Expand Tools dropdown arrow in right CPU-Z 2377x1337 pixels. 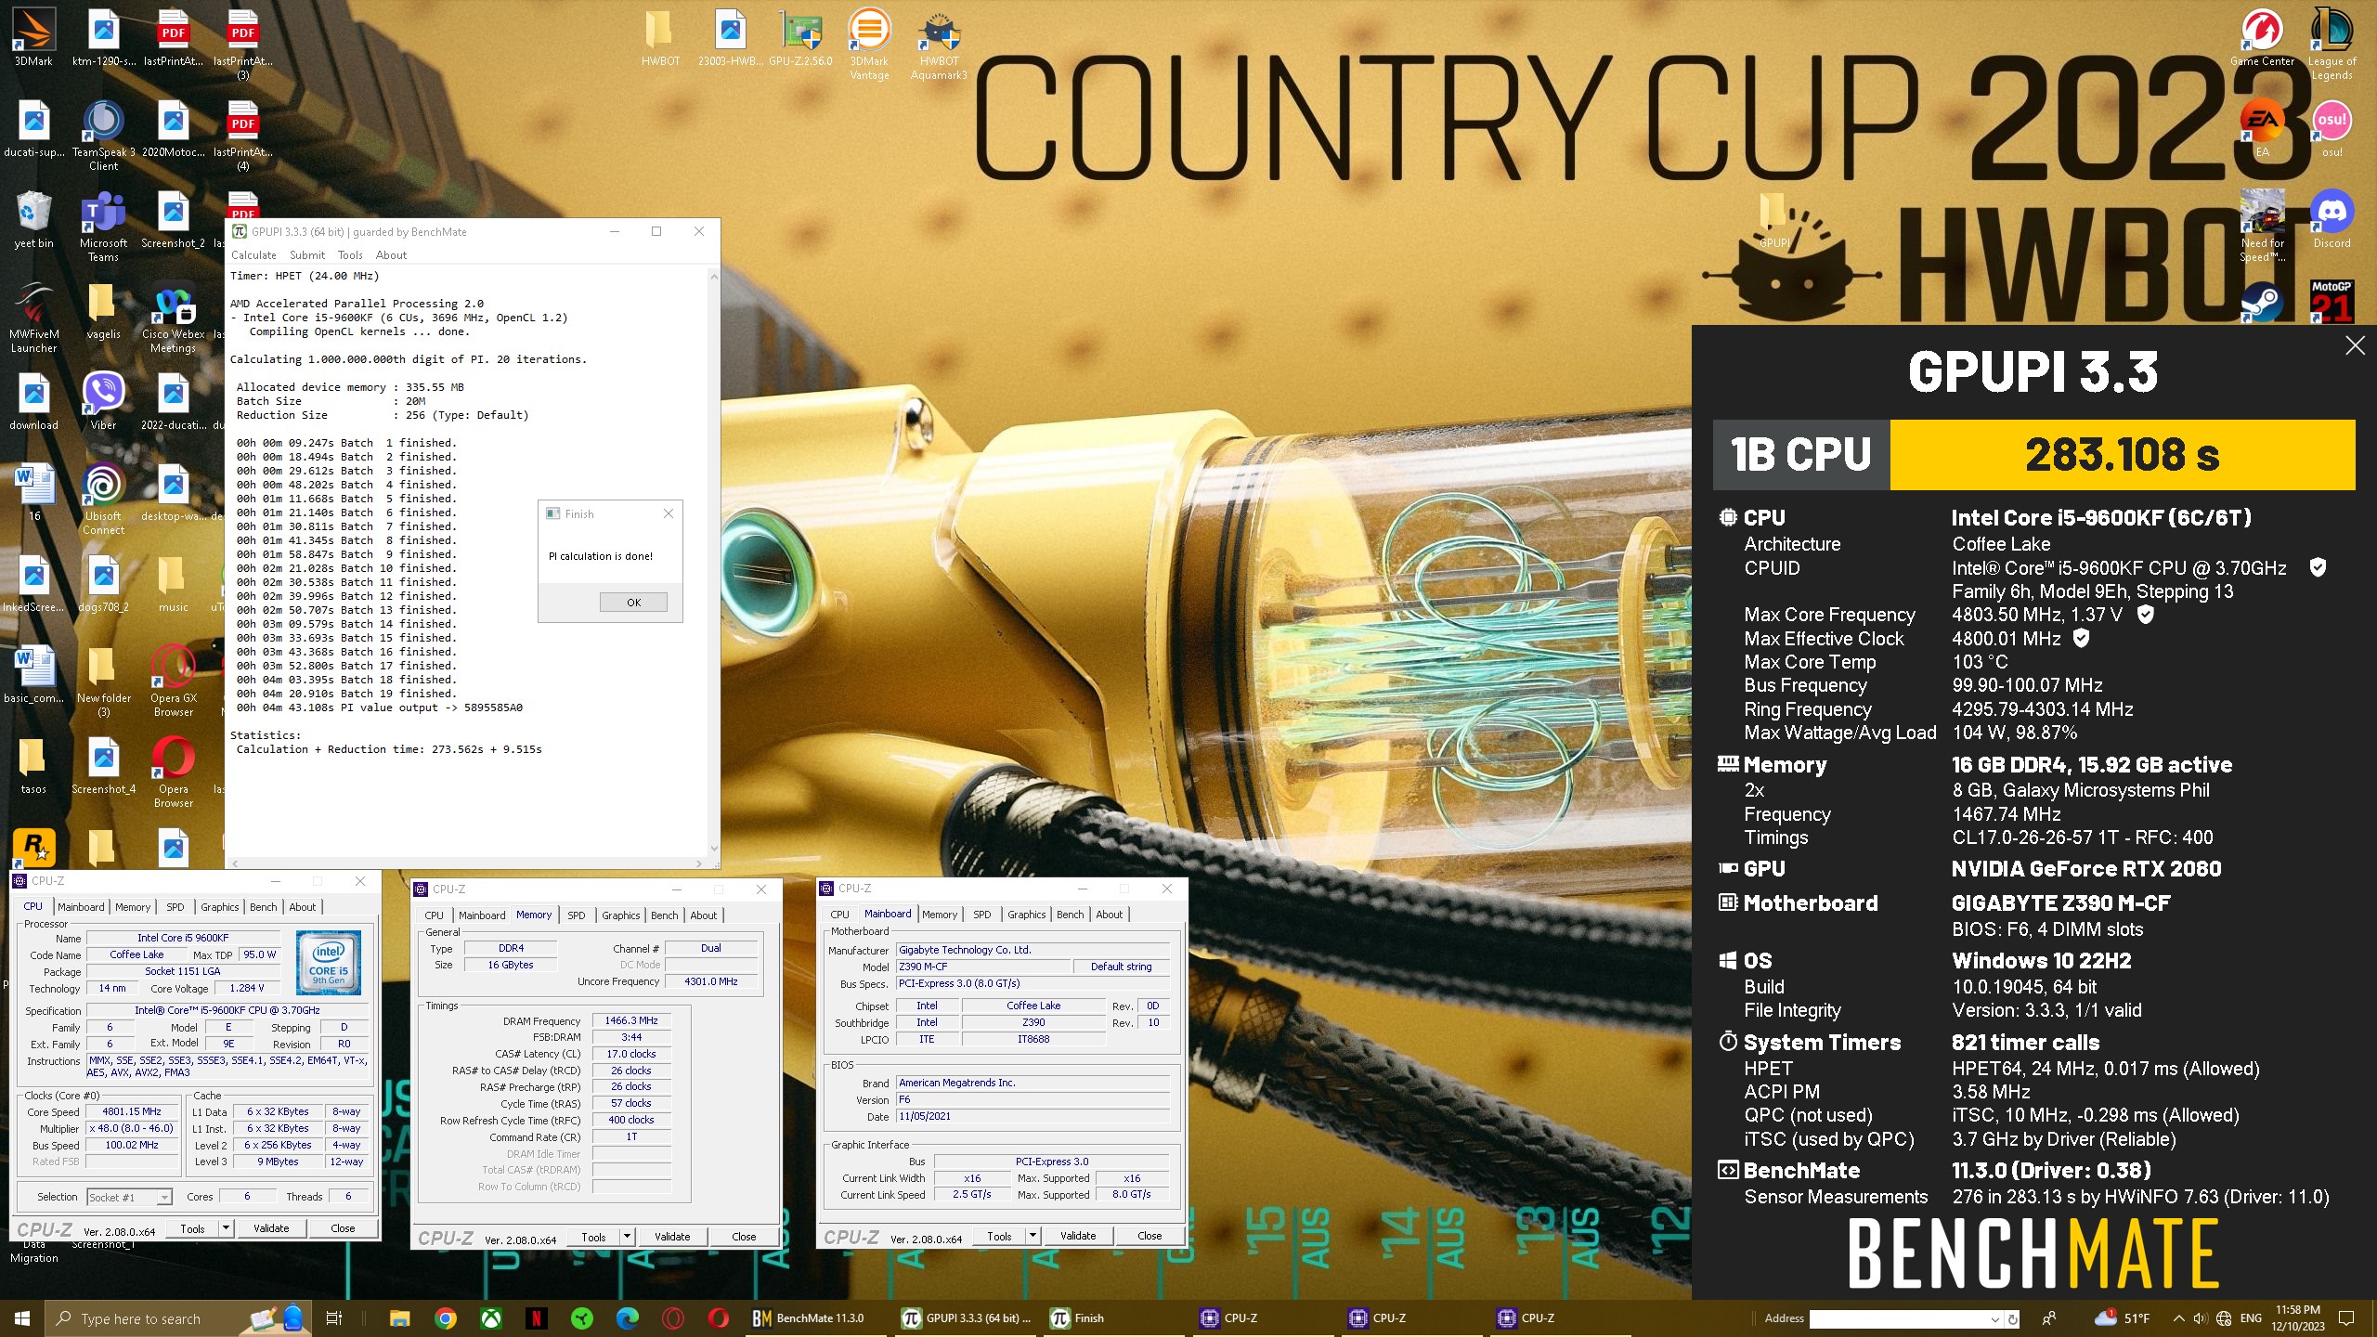point(1033,1235)
